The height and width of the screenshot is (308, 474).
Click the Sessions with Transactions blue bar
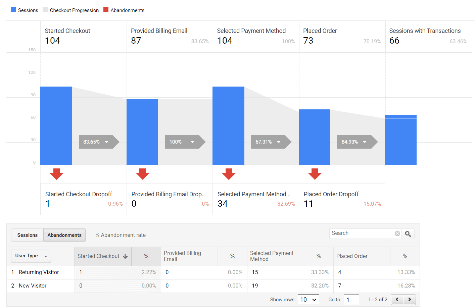pos(400,140)
